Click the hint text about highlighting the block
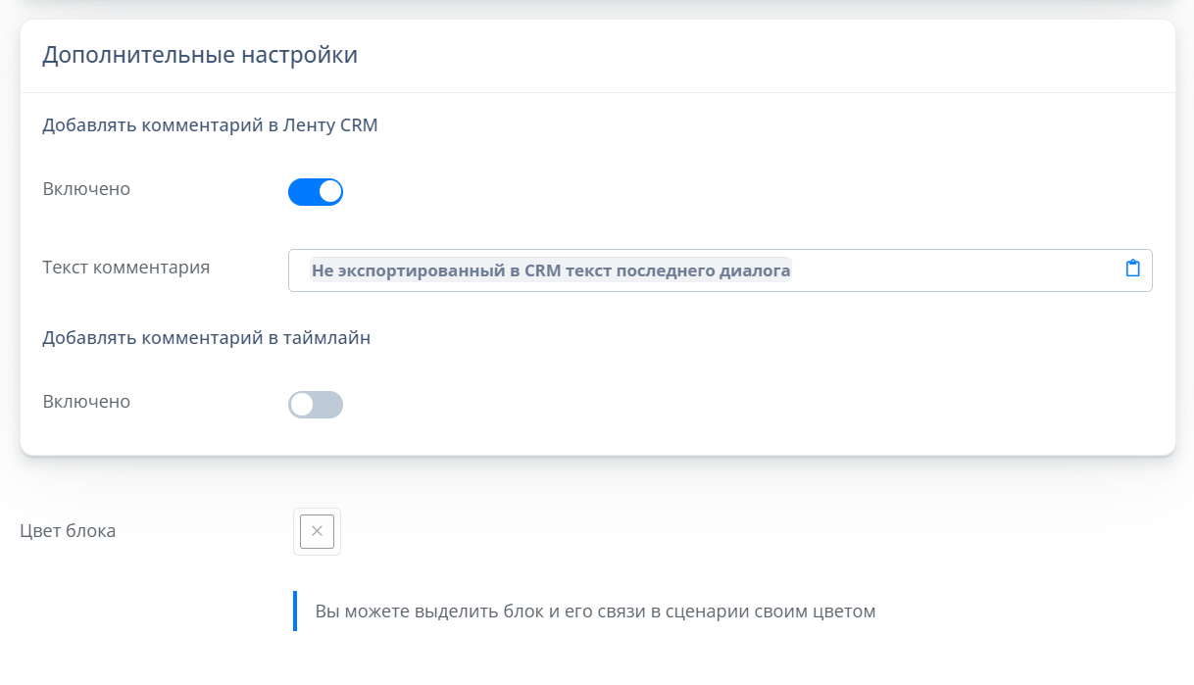This screenshot has height=685, width=1194. 594,612
